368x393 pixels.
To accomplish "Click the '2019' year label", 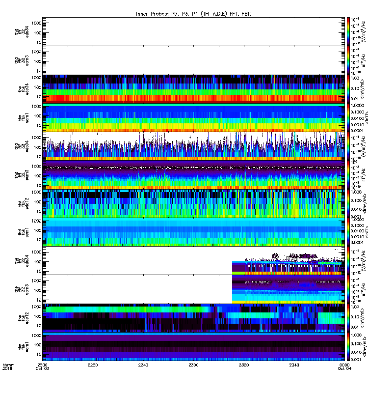I will pyautogui.click(x=7, y=368).
